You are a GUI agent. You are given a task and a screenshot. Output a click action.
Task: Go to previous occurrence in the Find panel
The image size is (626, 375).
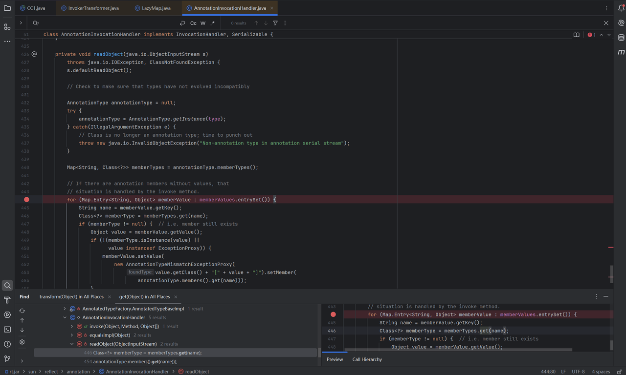click(x=22, y=320)
